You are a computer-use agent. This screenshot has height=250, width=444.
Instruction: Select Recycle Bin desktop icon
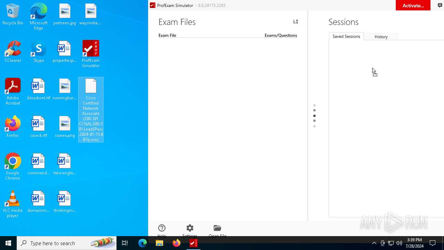13,15
